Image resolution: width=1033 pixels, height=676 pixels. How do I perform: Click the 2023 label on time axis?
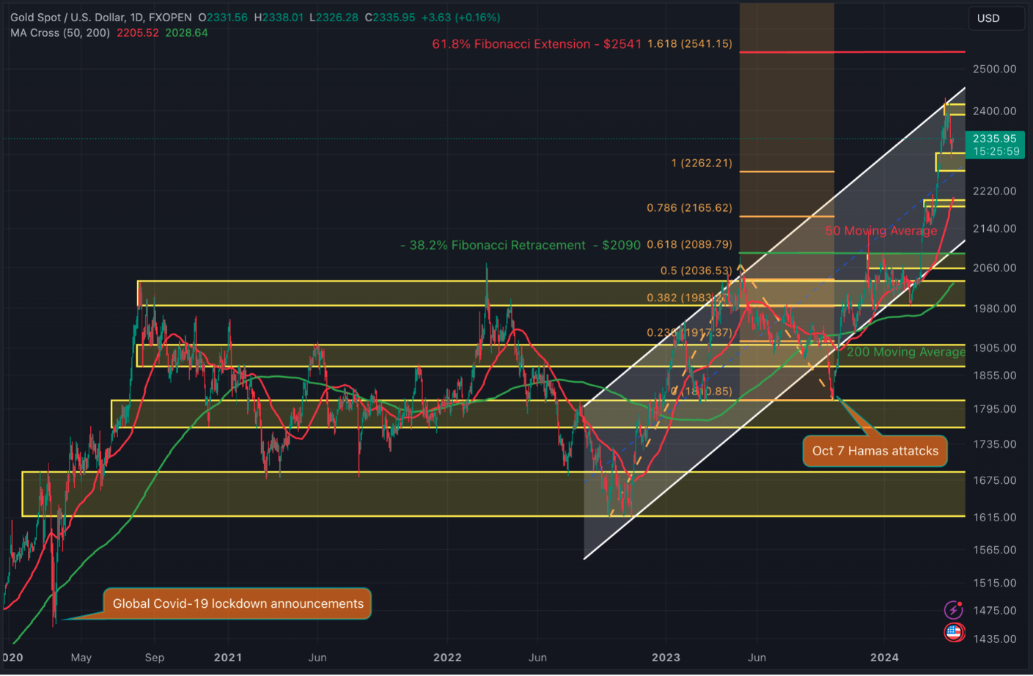point(666,658)
